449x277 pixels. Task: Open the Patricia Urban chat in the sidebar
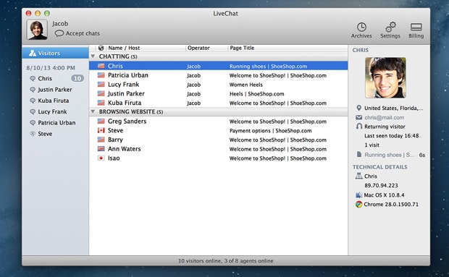click(x=56, y=123)
